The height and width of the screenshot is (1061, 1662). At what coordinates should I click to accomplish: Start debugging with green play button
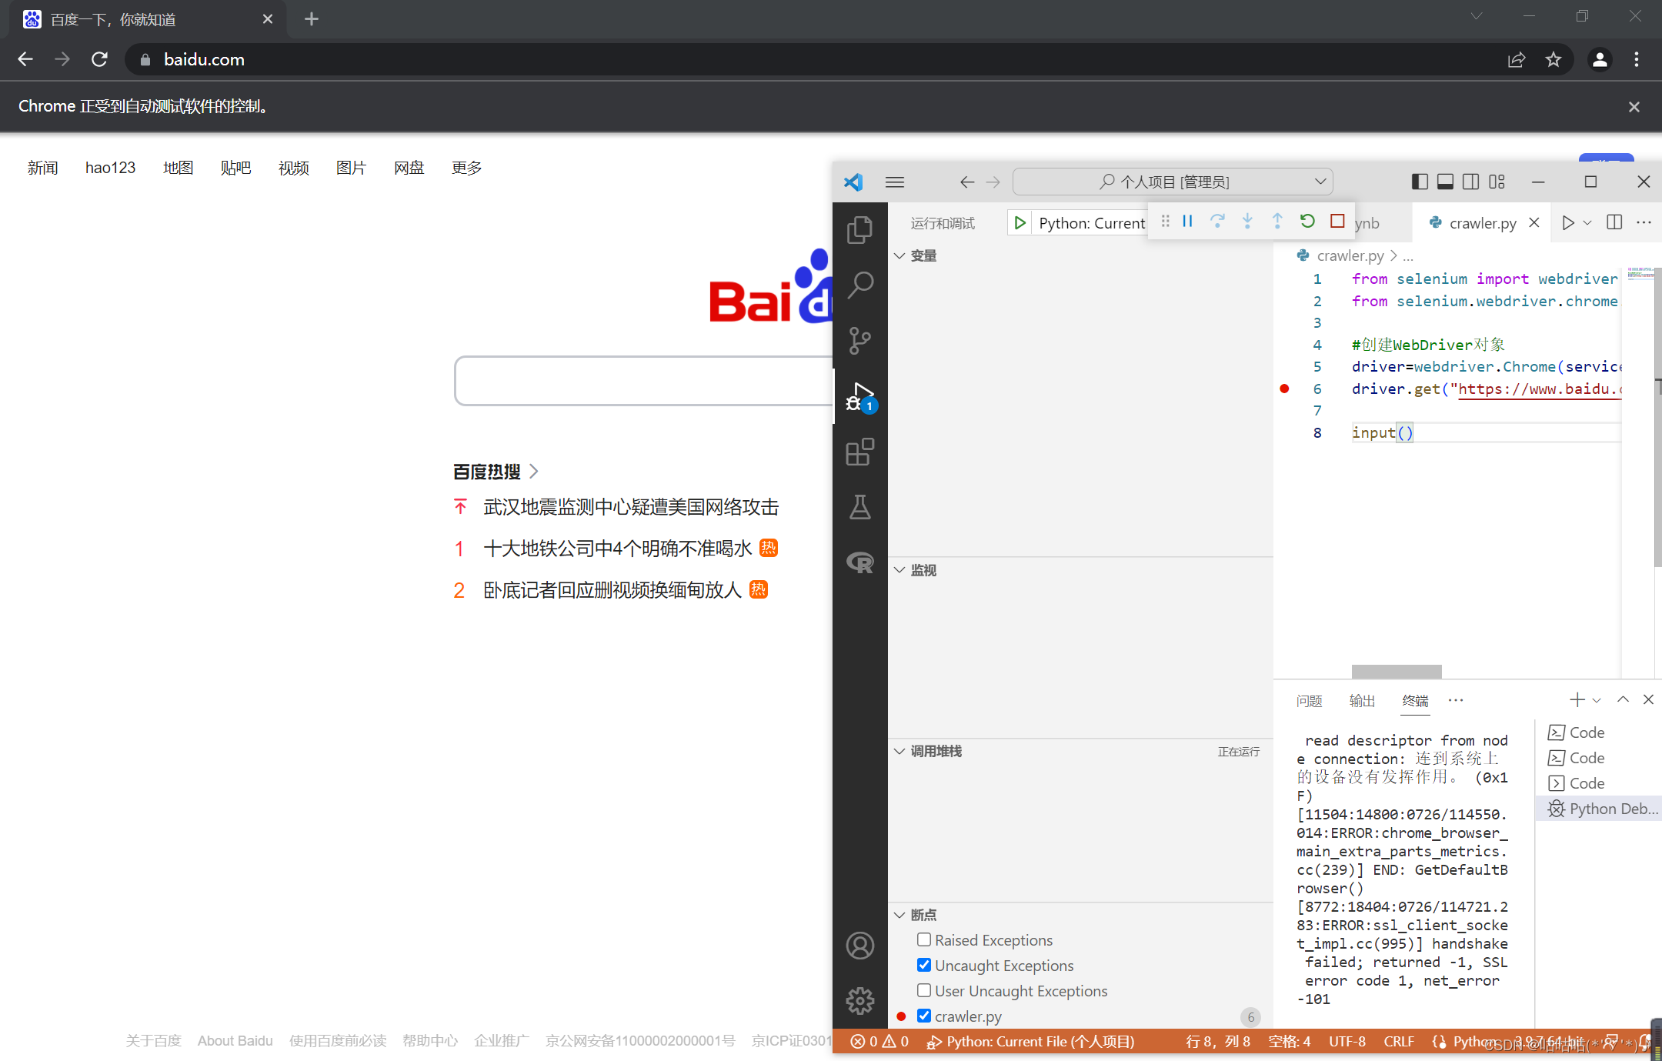[x=1020, y=223]
